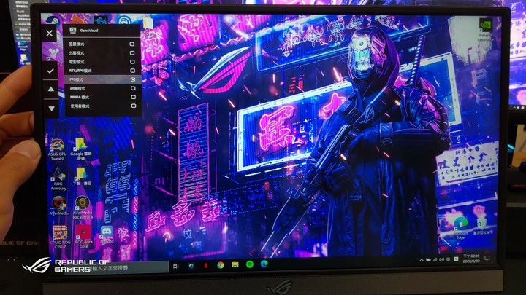
Task: Select the yellow folder icon at desktop top
Action: click(x=148, y=24)
